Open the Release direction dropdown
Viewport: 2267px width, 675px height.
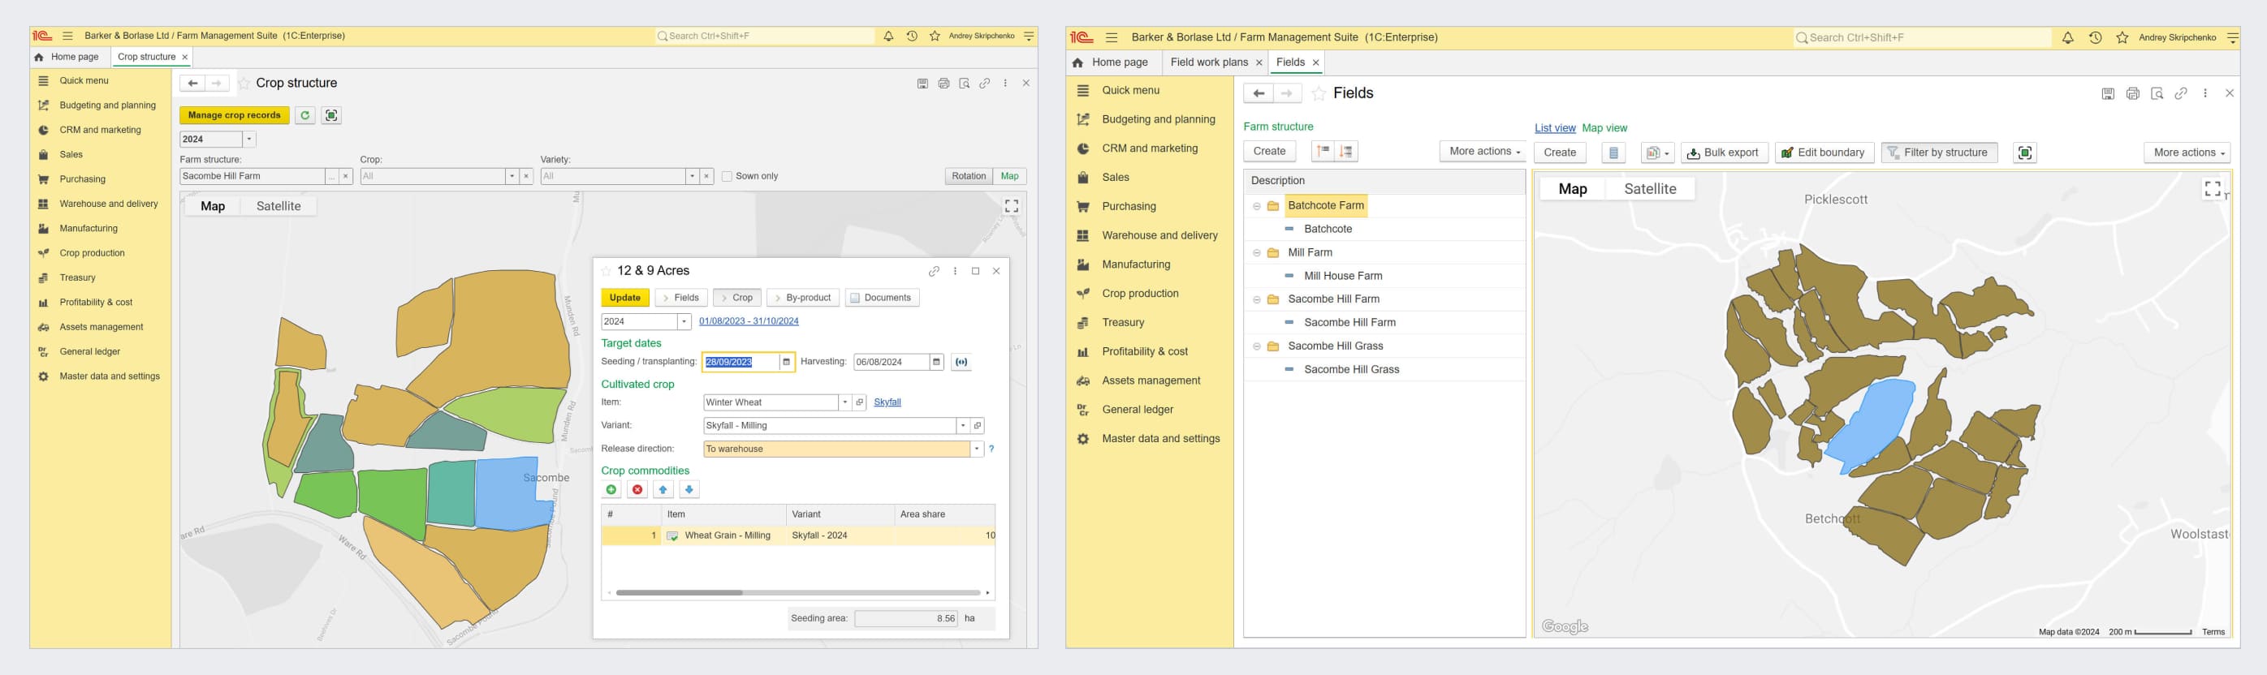(976, 449)
